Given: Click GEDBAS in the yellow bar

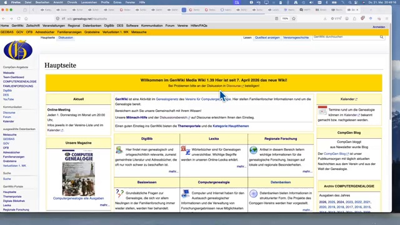Looking at the screenshot, I should pos(7,32).
